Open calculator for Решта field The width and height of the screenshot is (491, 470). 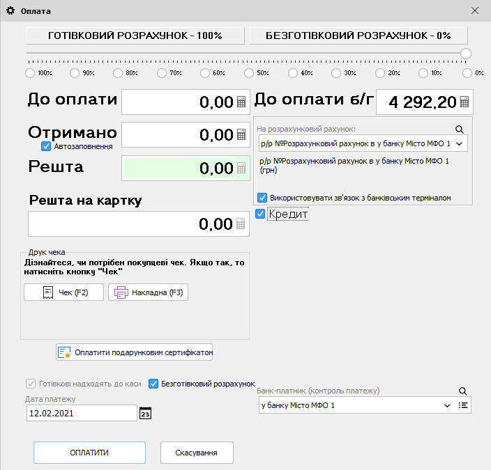tap(241, 169)
